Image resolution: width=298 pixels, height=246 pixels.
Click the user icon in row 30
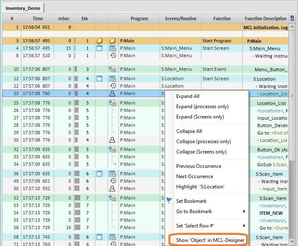point(112,140)
